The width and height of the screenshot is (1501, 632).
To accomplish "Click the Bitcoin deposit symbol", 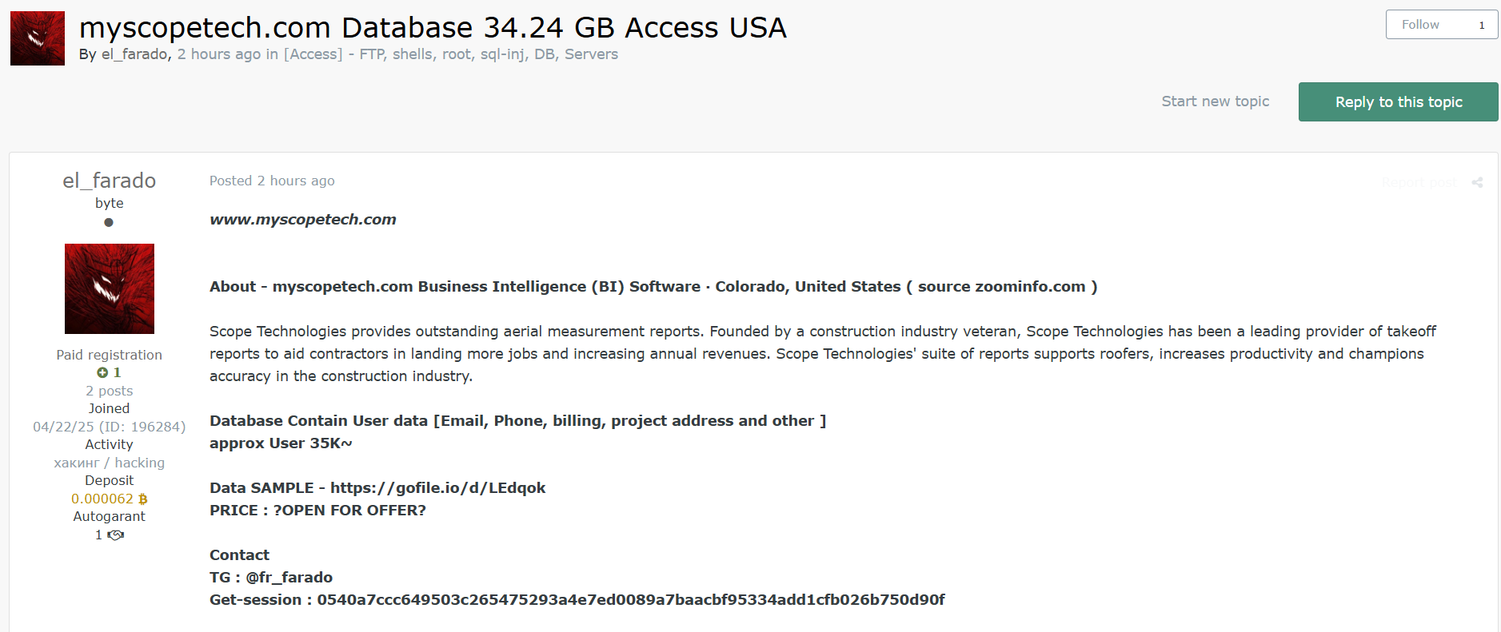I will click(143, 499).
